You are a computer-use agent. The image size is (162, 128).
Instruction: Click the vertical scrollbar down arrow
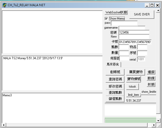pos(158,120)
